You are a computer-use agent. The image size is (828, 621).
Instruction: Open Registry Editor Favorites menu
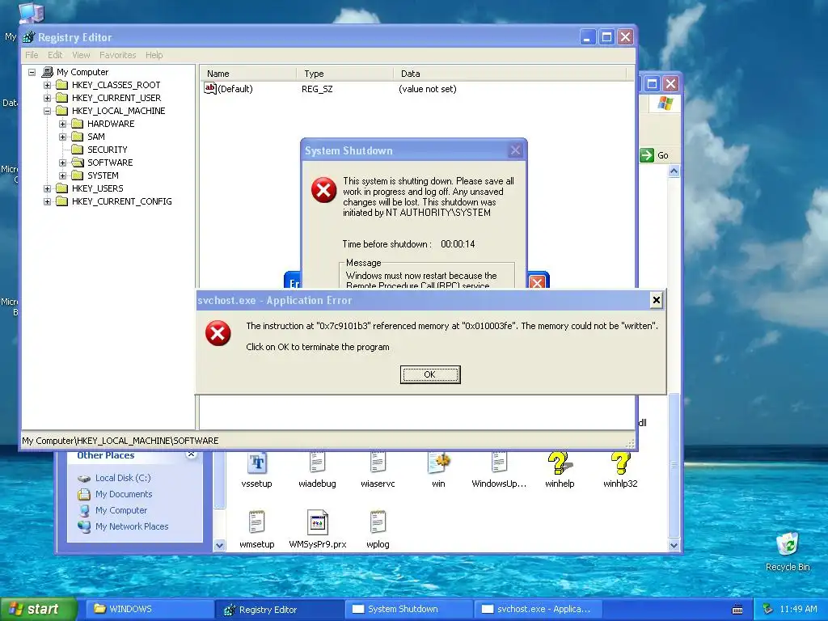pos(118,55)
